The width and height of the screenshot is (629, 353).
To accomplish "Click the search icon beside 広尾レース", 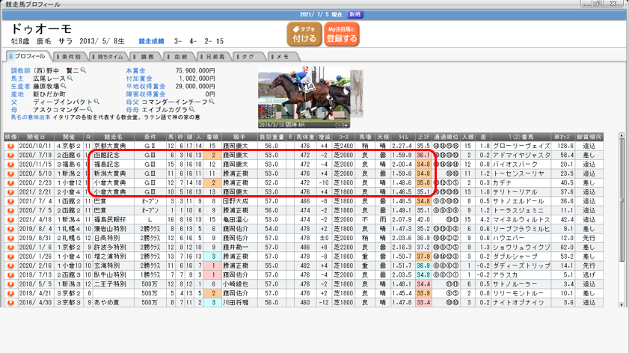I will pos(70,79).
